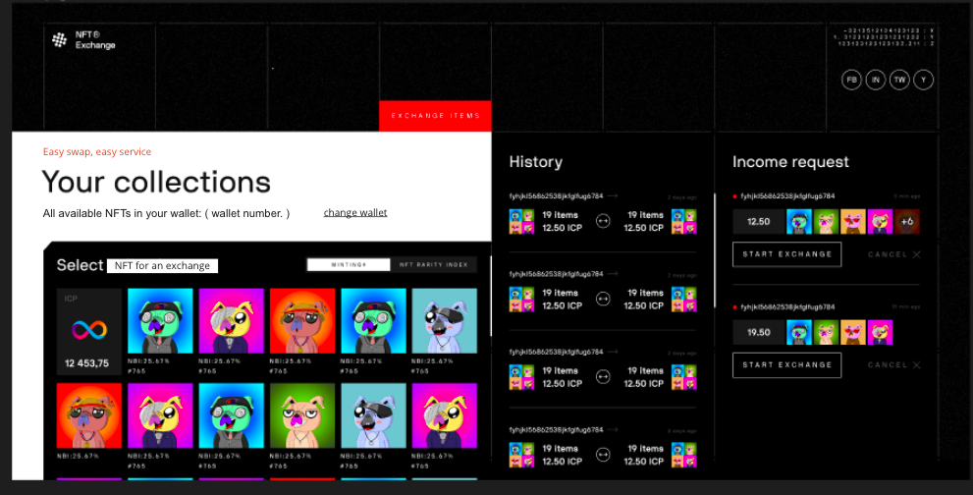Open the FB social icon

[851, 80]
